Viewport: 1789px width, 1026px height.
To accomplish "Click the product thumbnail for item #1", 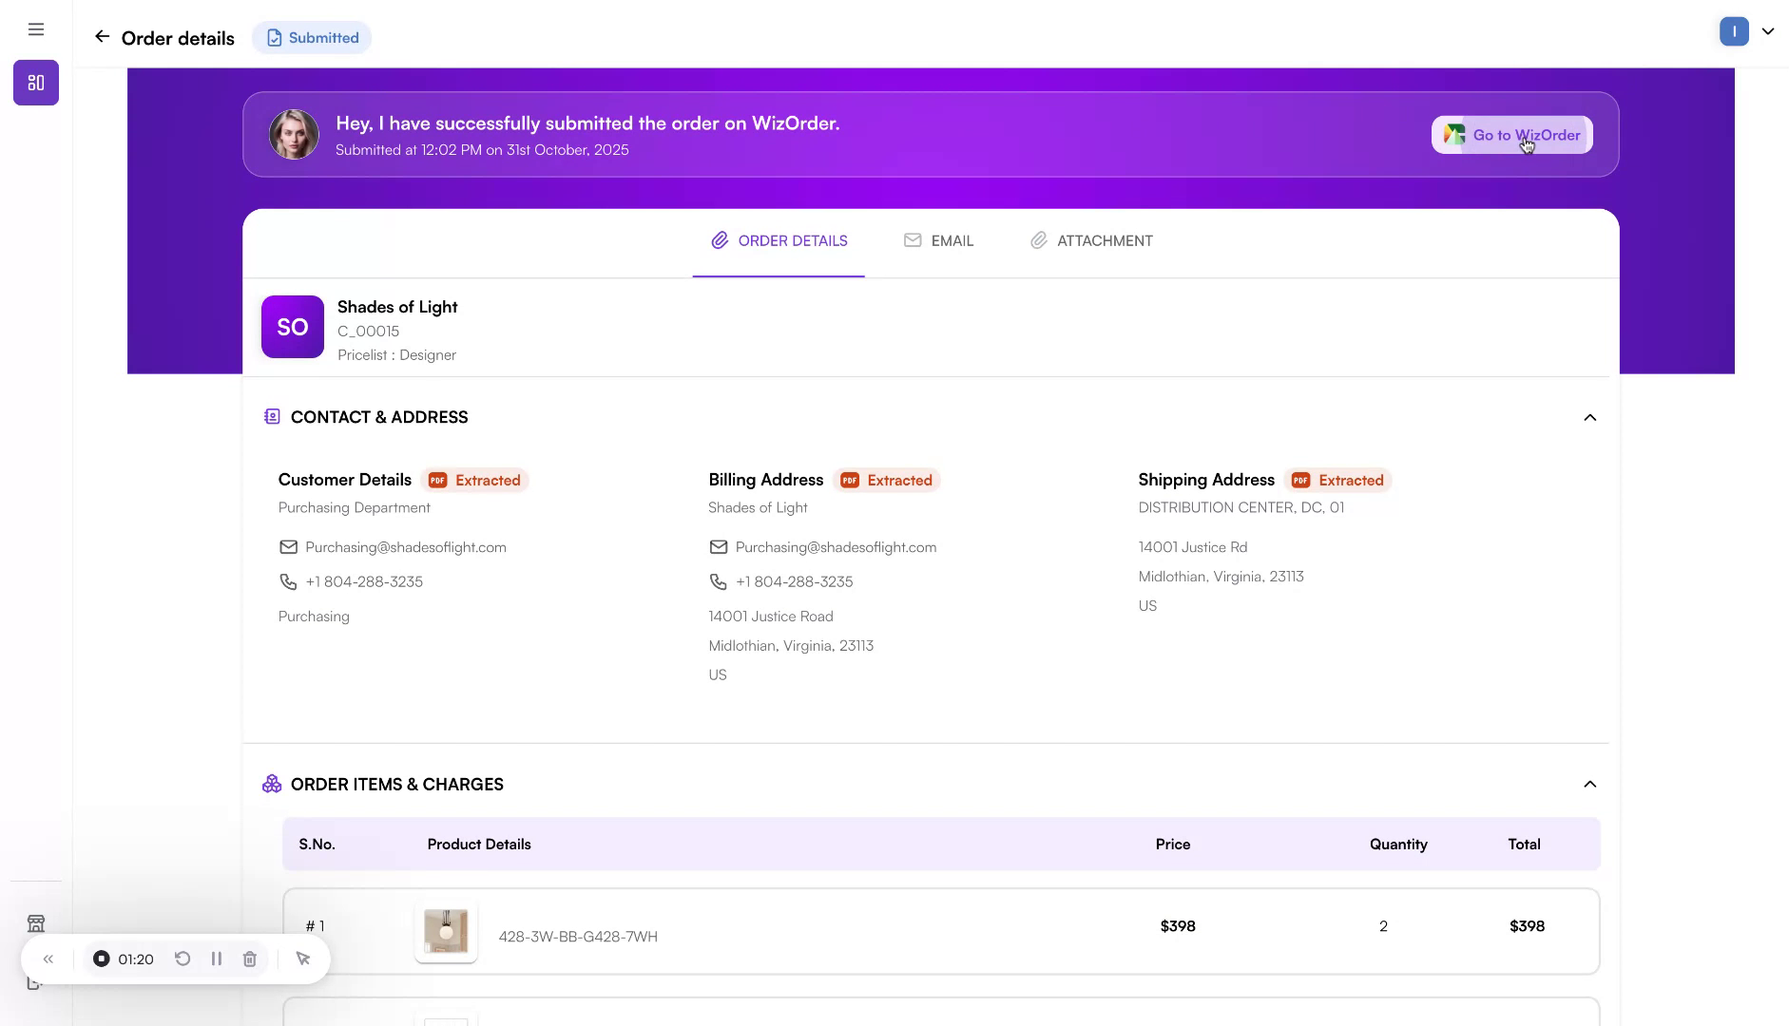I will tap(445, 932).
